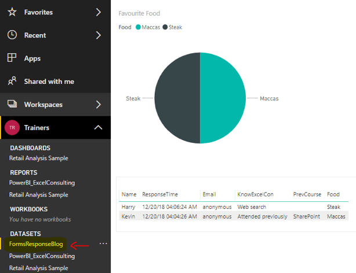Screen dimensions: 356x273
Task: Open the Workspaces menu item
Action: (x=43, y=105)
